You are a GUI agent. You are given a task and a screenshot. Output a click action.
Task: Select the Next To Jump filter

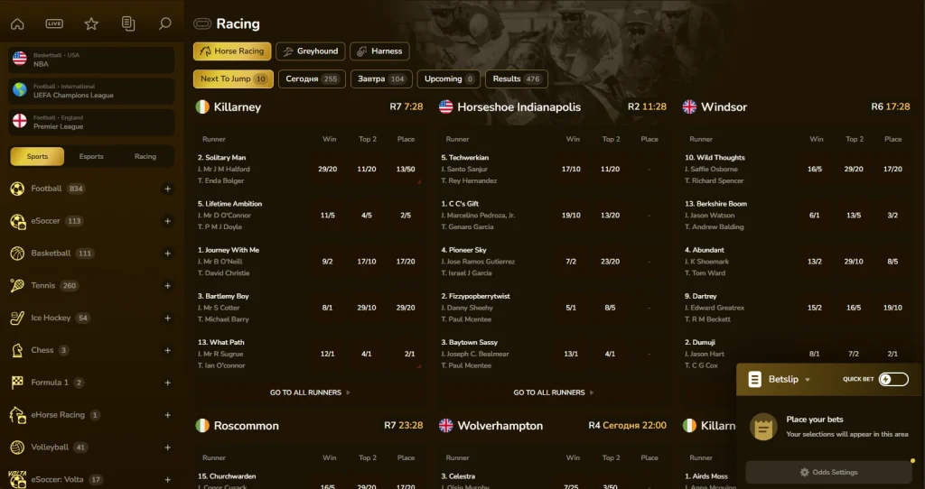(233, 79)
